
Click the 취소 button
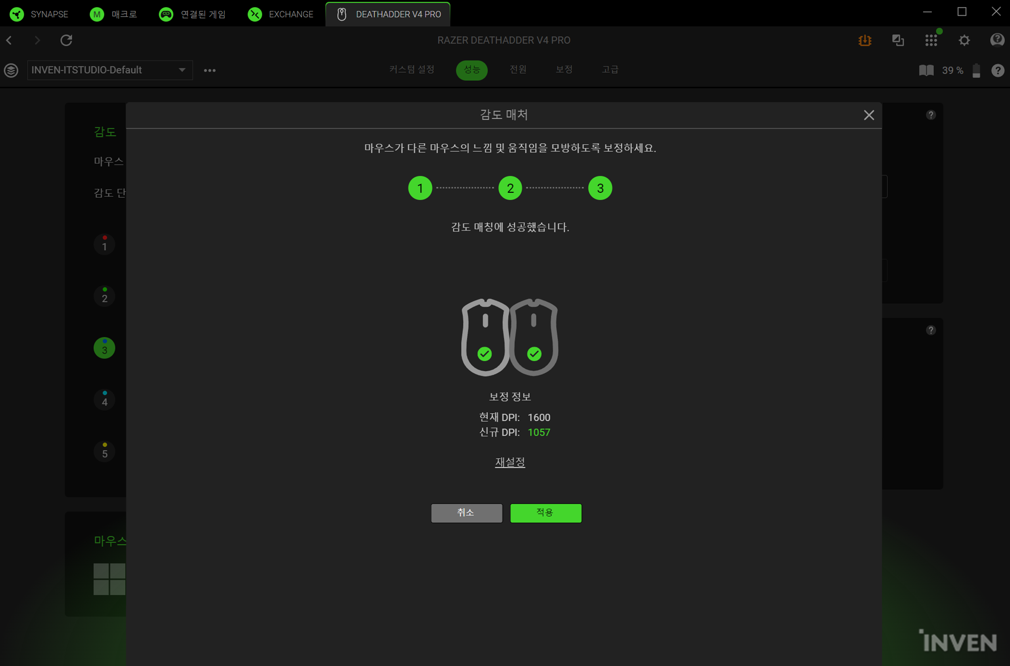pyautogui.click(x=467, y=513)
